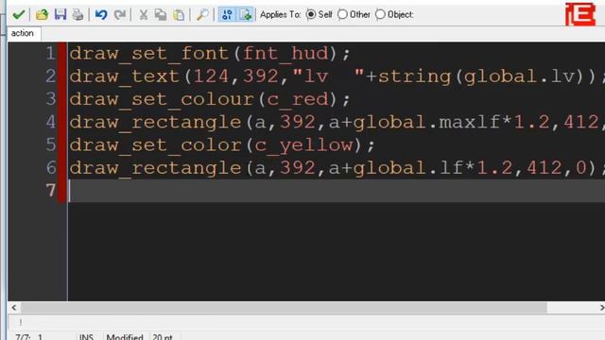Click the 20 pt font size status

click(163, 336)
